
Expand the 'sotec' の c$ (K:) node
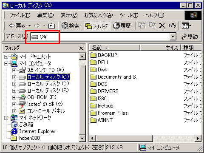[x=14, y=104]
